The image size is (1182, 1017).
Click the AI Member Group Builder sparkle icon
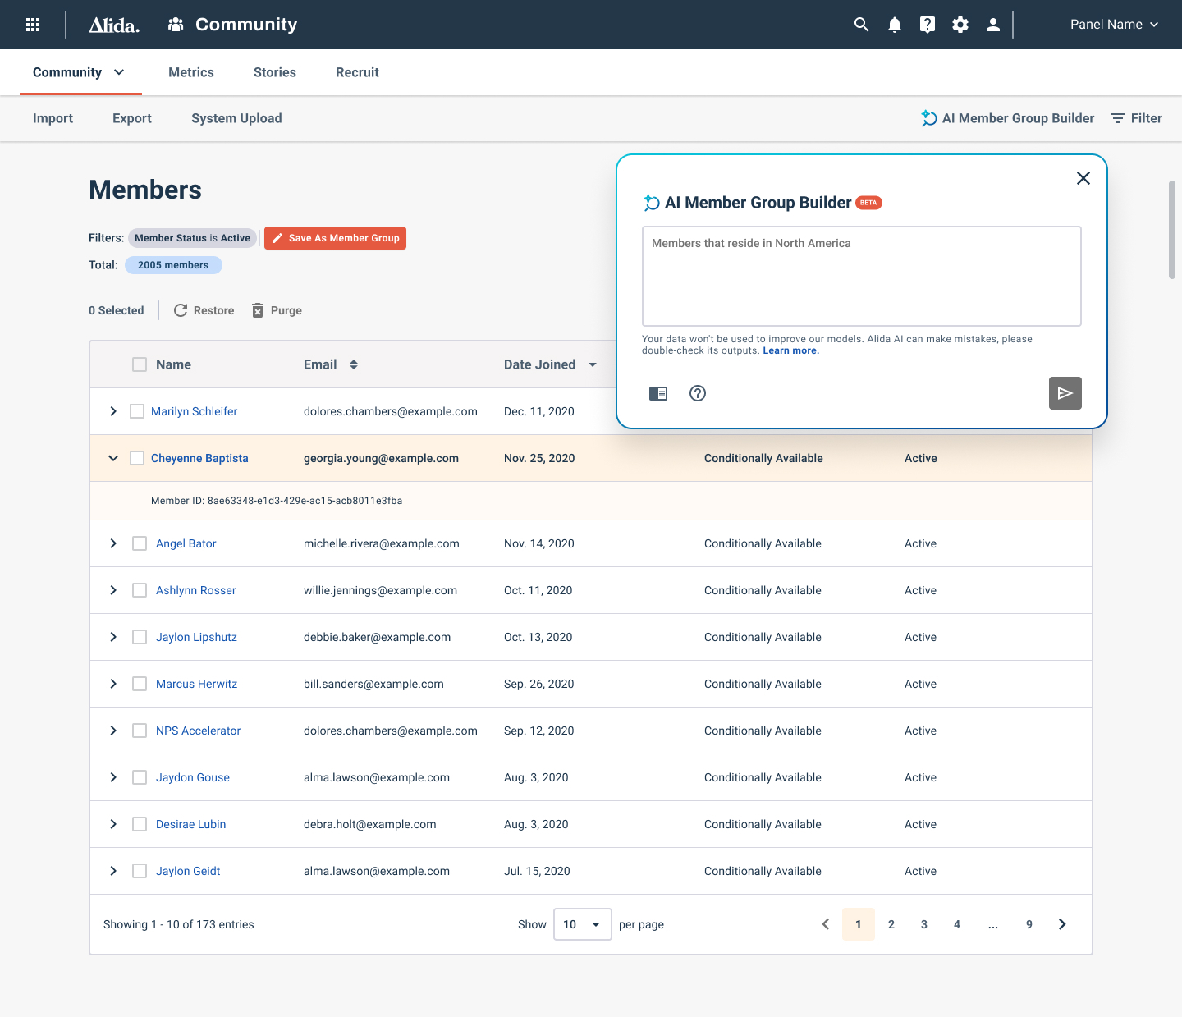click(x=928, y=118)
